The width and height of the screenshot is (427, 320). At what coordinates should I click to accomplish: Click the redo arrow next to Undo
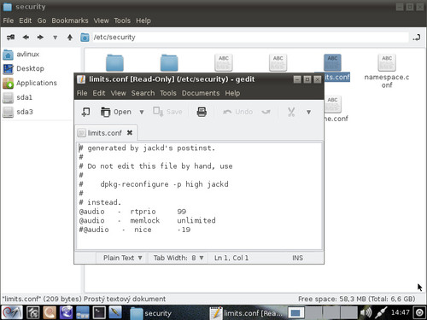point(266,112)
